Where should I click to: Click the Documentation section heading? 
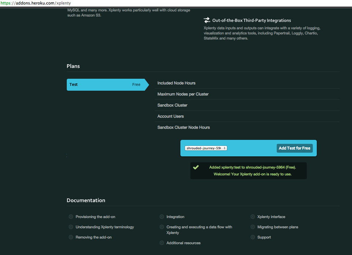click(86, 200)
